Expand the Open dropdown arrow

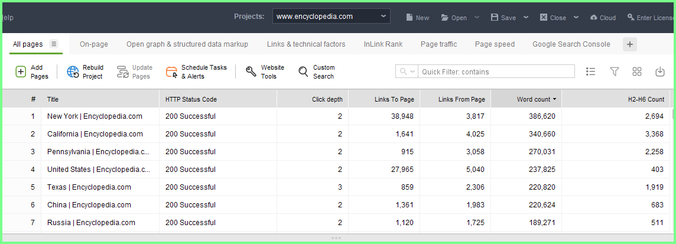[477, 17]
